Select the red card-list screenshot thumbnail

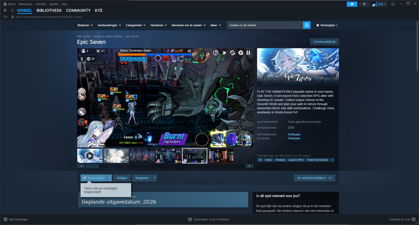221,156
